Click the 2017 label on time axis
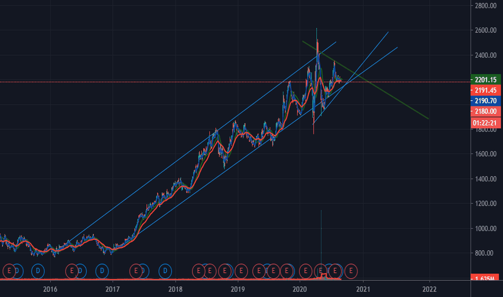The width and height of the screenshot is (503, 297). tap(113, 289)
